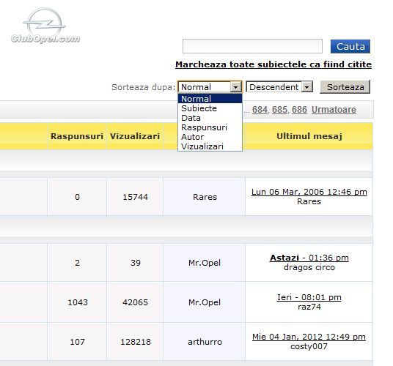Expand the Descendent order dropdown
The height and width of the screenshot is (366, 393).
(306, 87)
